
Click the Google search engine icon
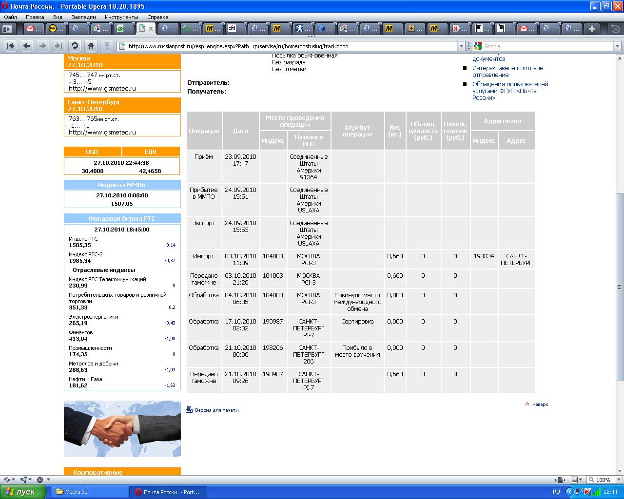click(477, 46)
